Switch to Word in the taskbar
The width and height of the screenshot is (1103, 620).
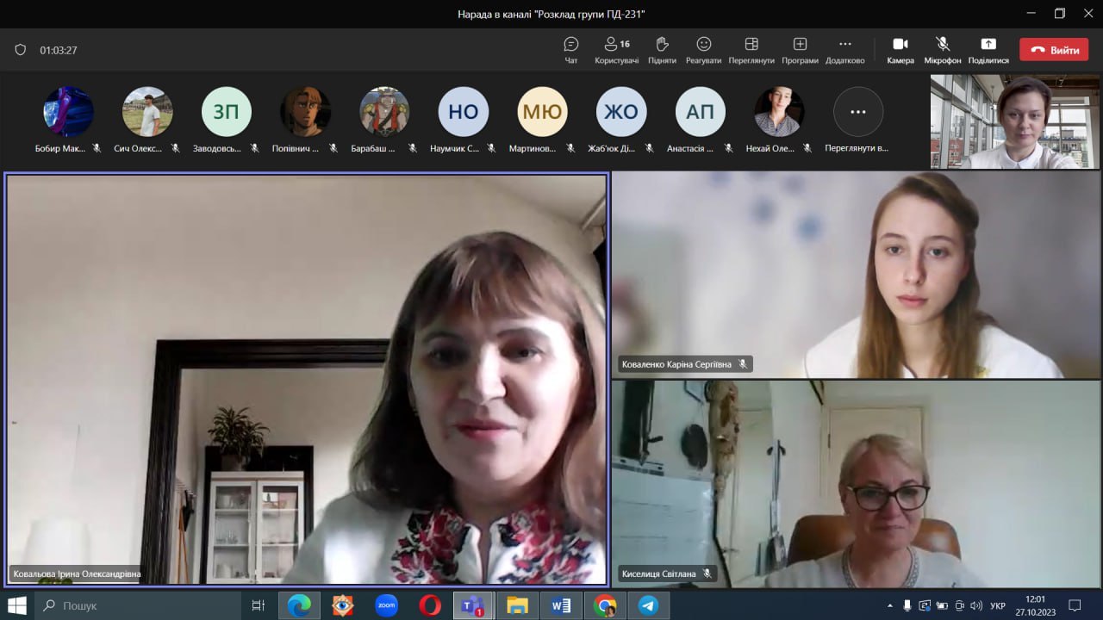pos(561,605)
